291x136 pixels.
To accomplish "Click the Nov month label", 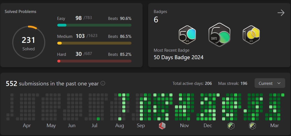I will click(185, 125).
